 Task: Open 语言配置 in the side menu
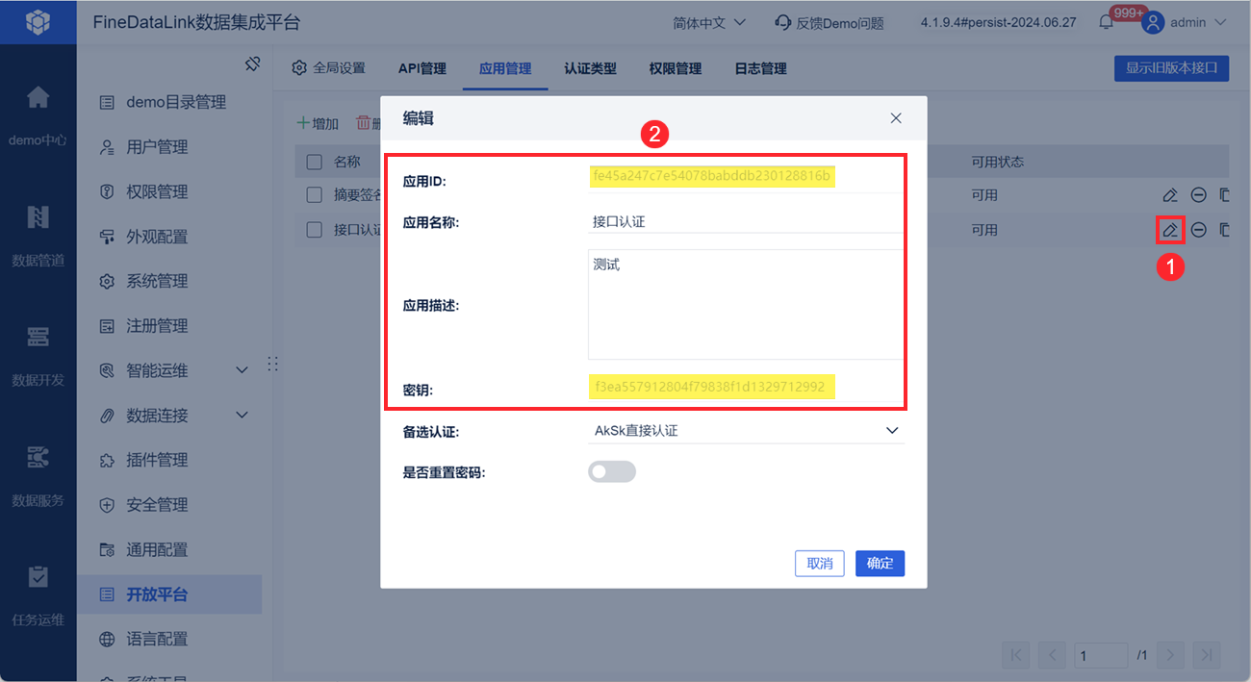point(157,639)
